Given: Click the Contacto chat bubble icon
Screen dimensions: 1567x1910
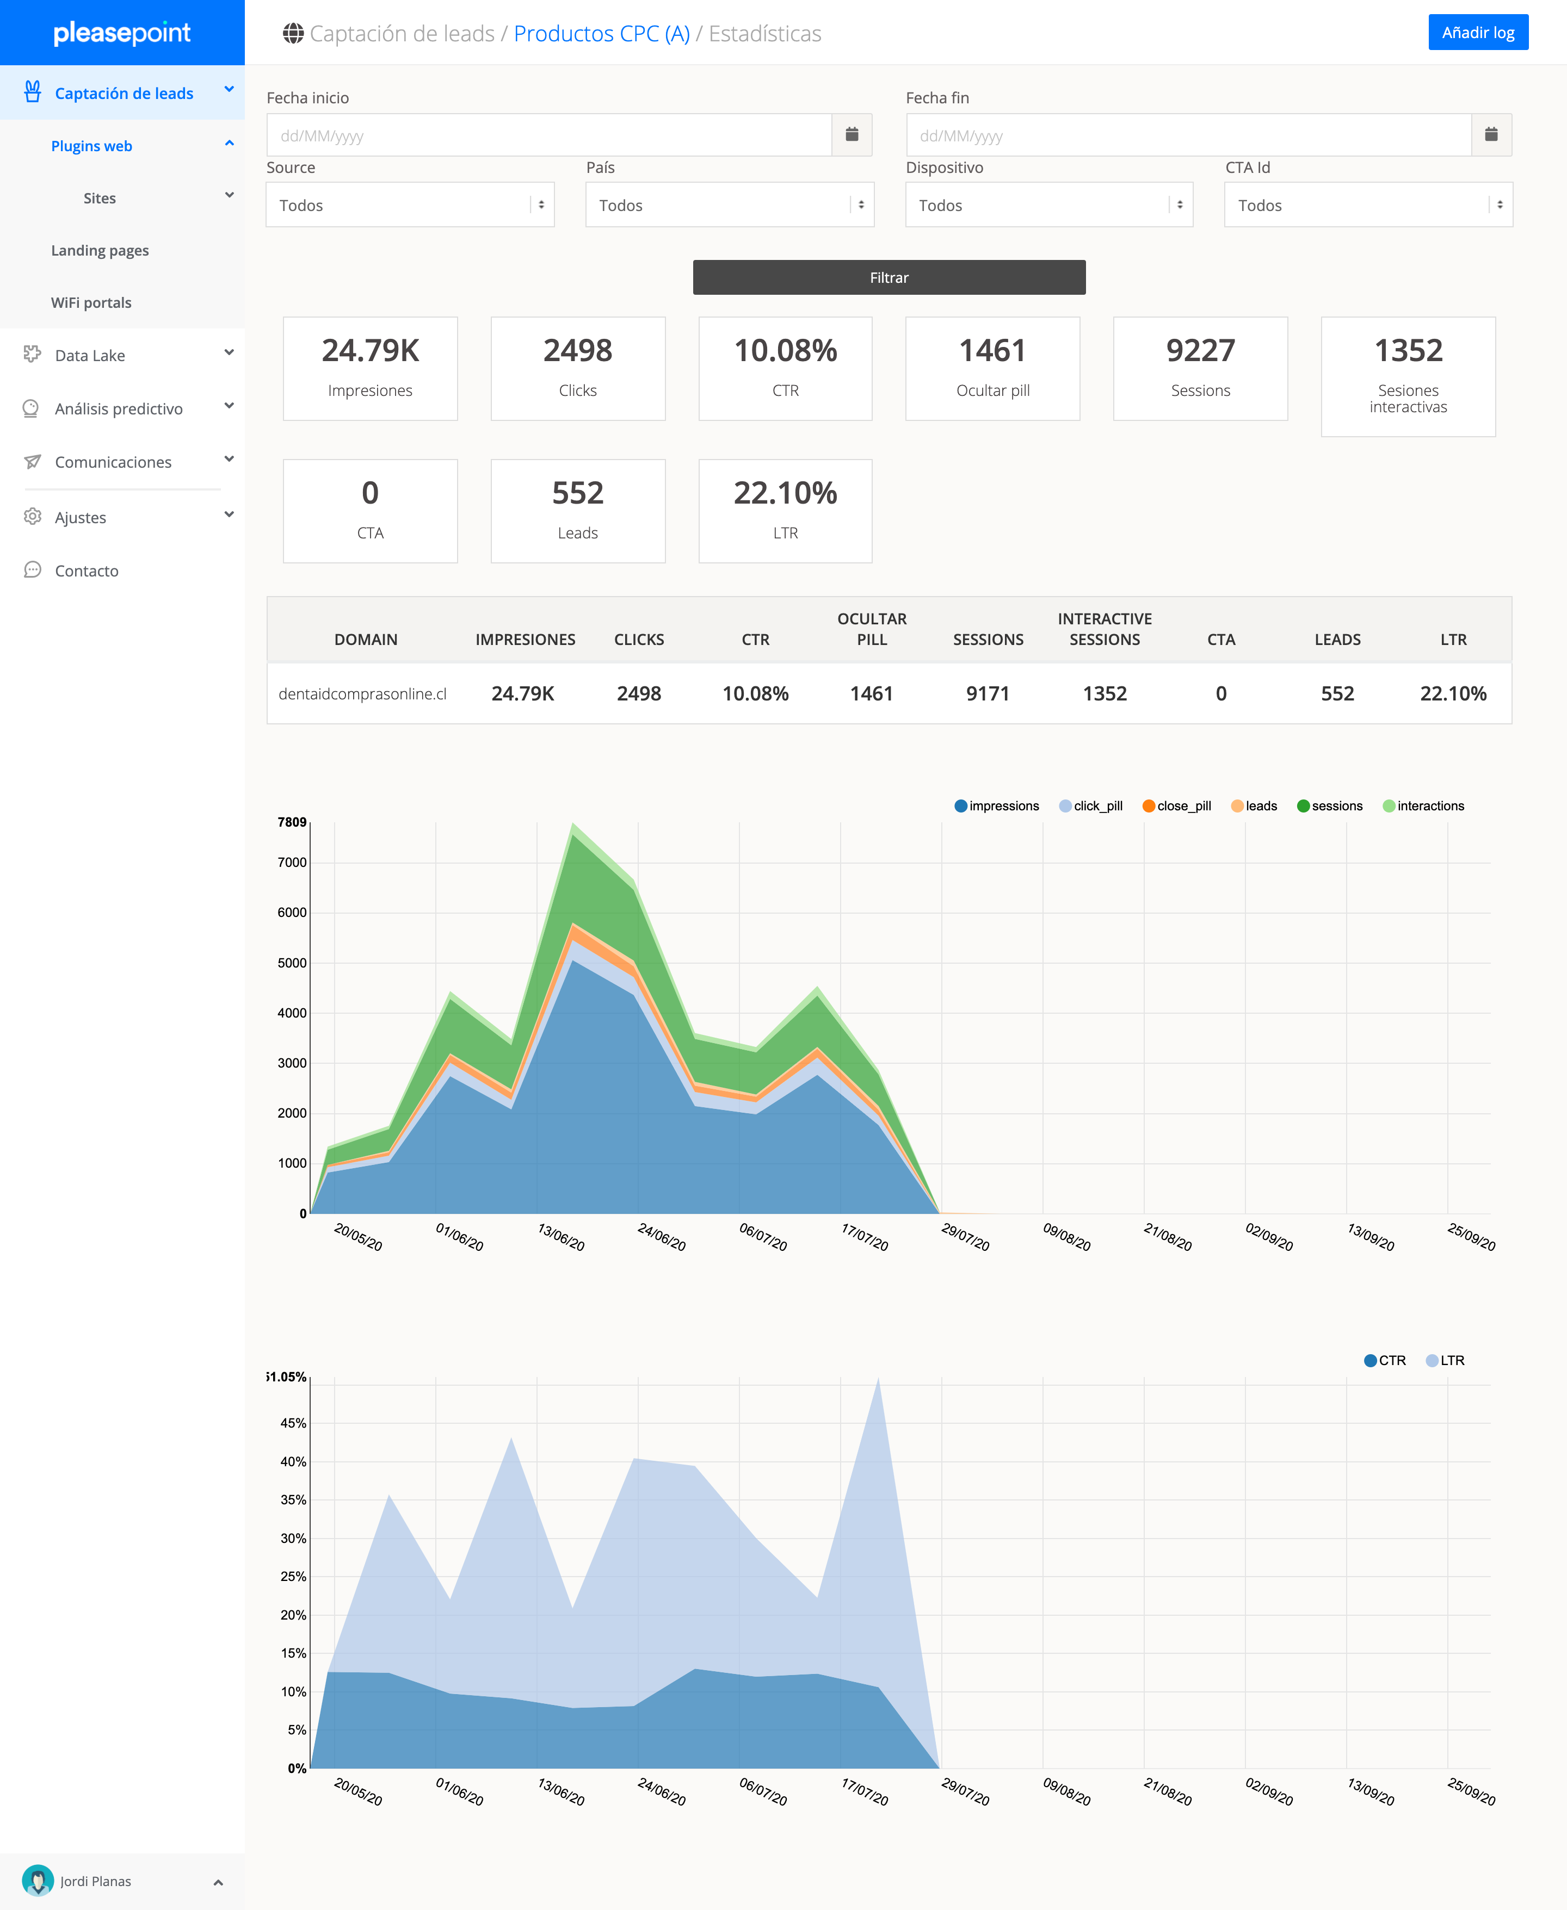Looking at the screenshot, I should 33,569.
